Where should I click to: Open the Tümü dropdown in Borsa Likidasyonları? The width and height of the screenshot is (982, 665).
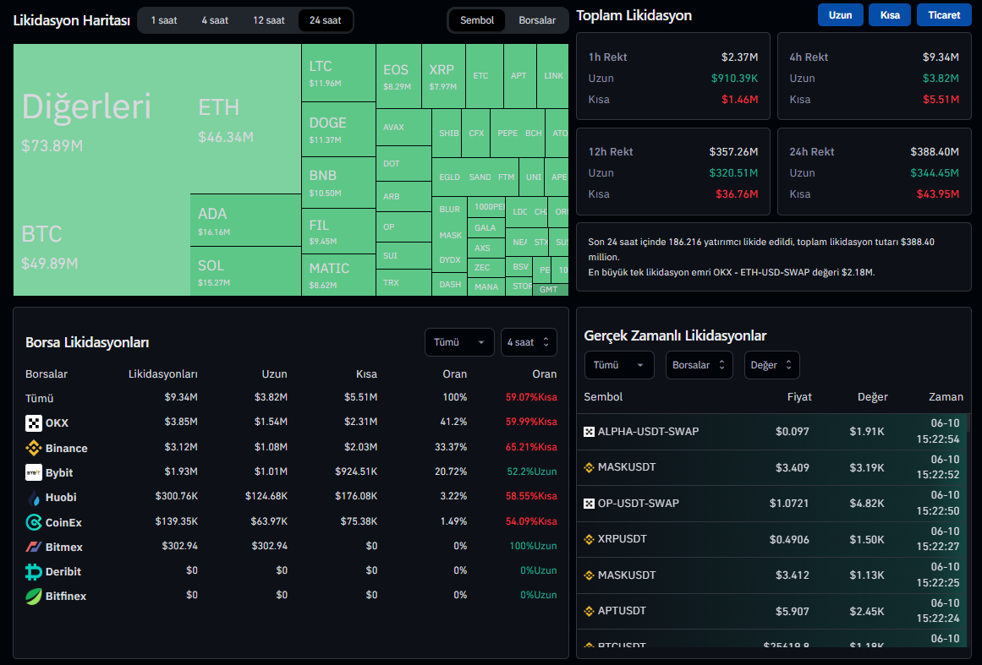point(459,342)
